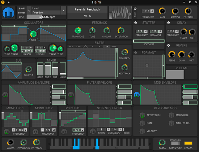Image resolution: width=199 pixels, height=152 pixels.
Task: Click the Mono LFO 2 modulation source icon
Action: (35, 132)
